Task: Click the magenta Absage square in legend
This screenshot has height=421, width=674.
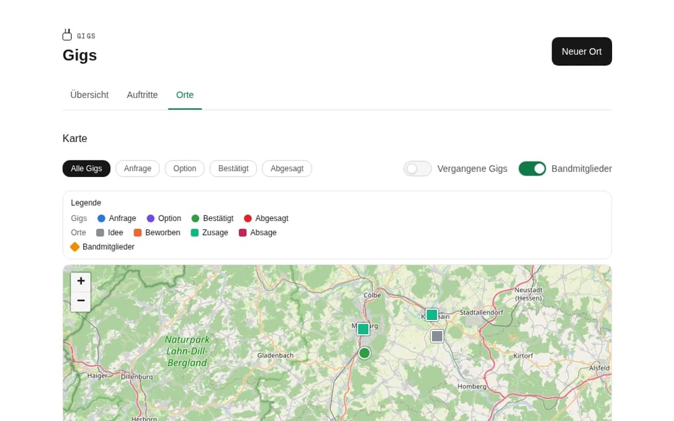Action: [243, 233]
